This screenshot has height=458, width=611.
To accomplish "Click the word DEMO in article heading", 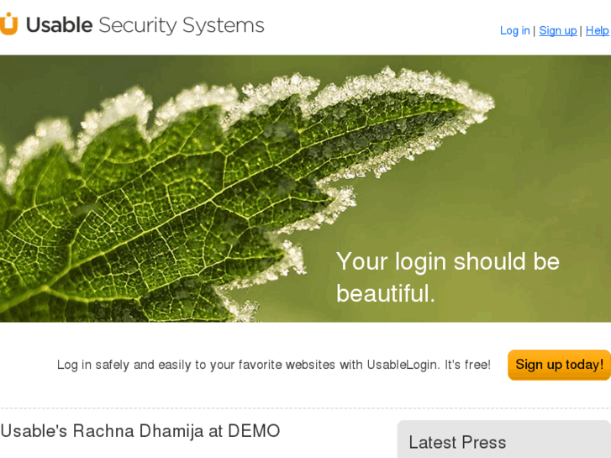I will 254,431.
